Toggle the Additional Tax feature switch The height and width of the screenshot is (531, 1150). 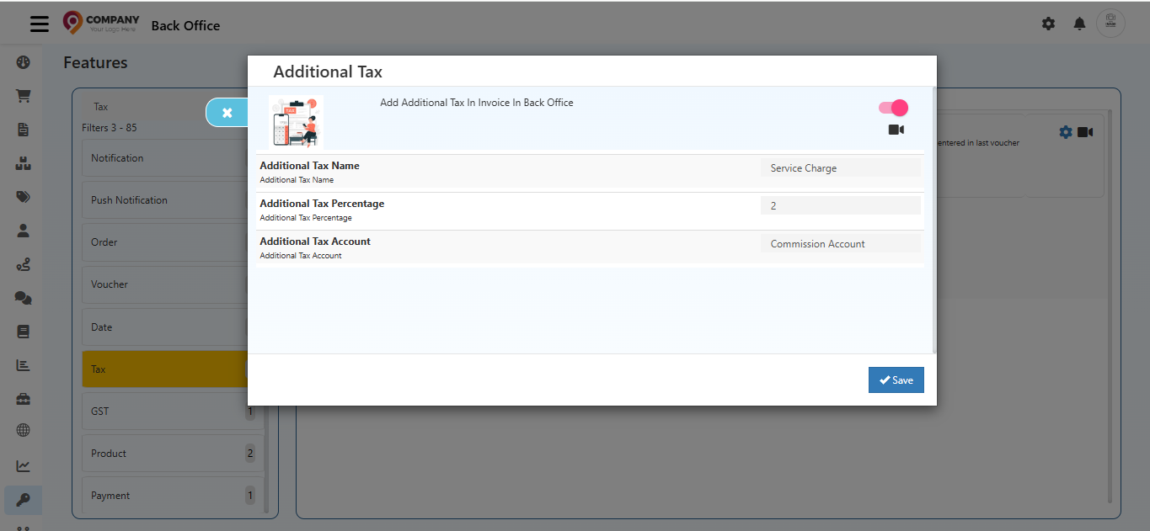tap(893, 108)
